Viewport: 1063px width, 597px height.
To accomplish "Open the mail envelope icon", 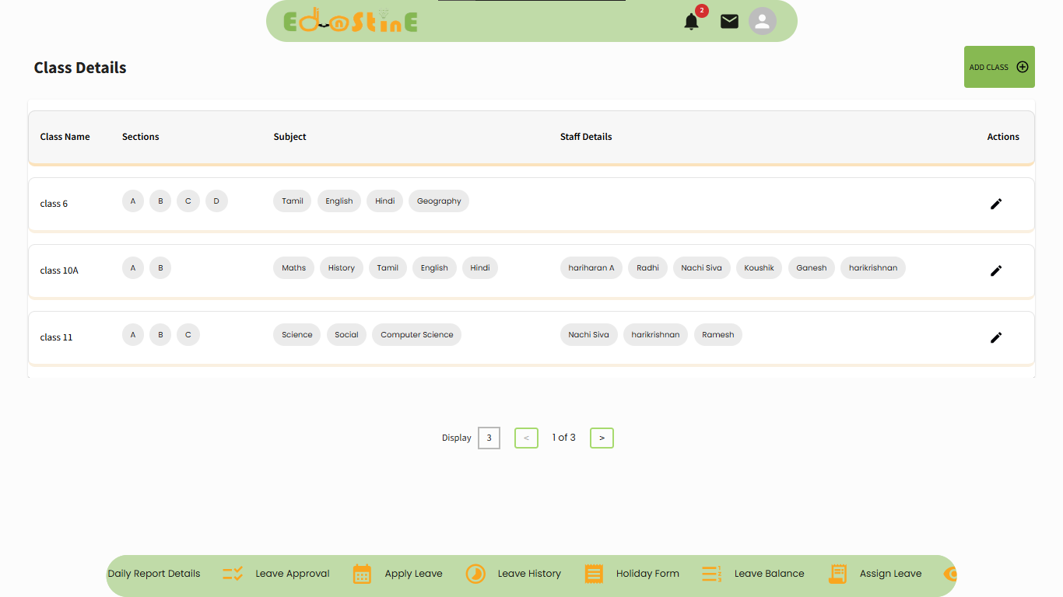I will click(729, 22).
